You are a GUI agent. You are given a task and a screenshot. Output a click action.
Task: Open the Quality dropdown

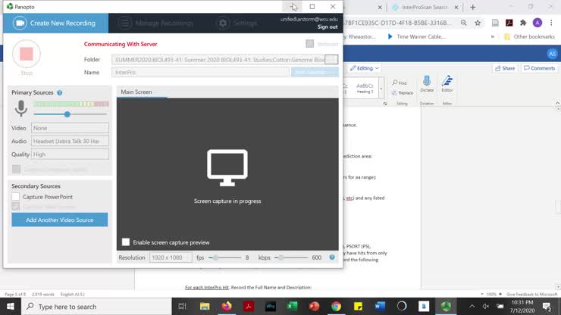pos(70,154)
